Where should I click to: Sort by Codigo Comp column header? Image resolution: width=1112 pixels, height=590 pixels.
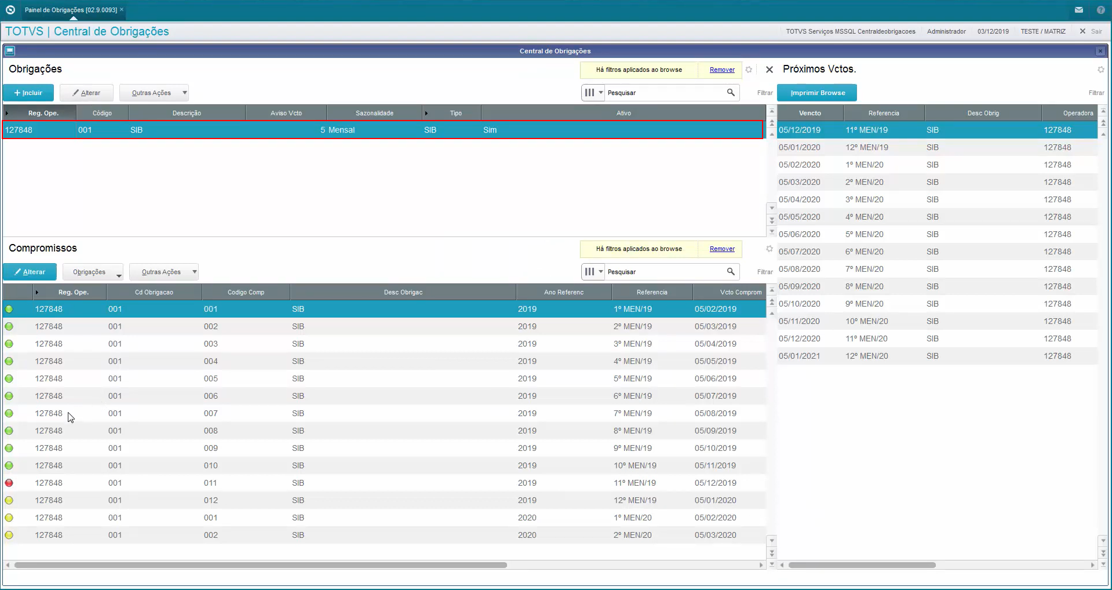[x=246, y=292]
